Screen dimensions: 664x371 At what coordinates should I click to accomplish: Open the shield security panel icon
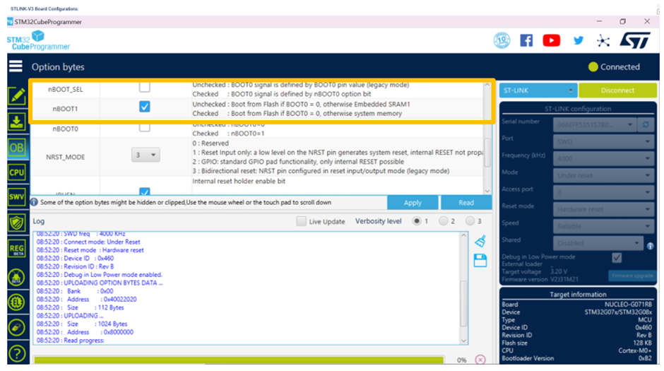(x=17, y=223)
